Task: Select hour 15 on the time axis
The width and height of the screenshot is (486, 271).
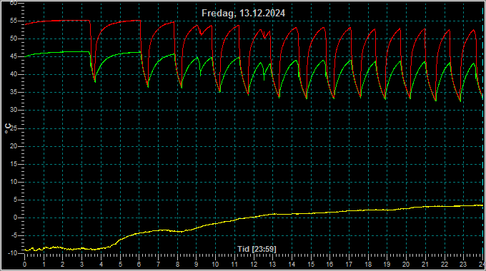Action: (x=311, y=265)
